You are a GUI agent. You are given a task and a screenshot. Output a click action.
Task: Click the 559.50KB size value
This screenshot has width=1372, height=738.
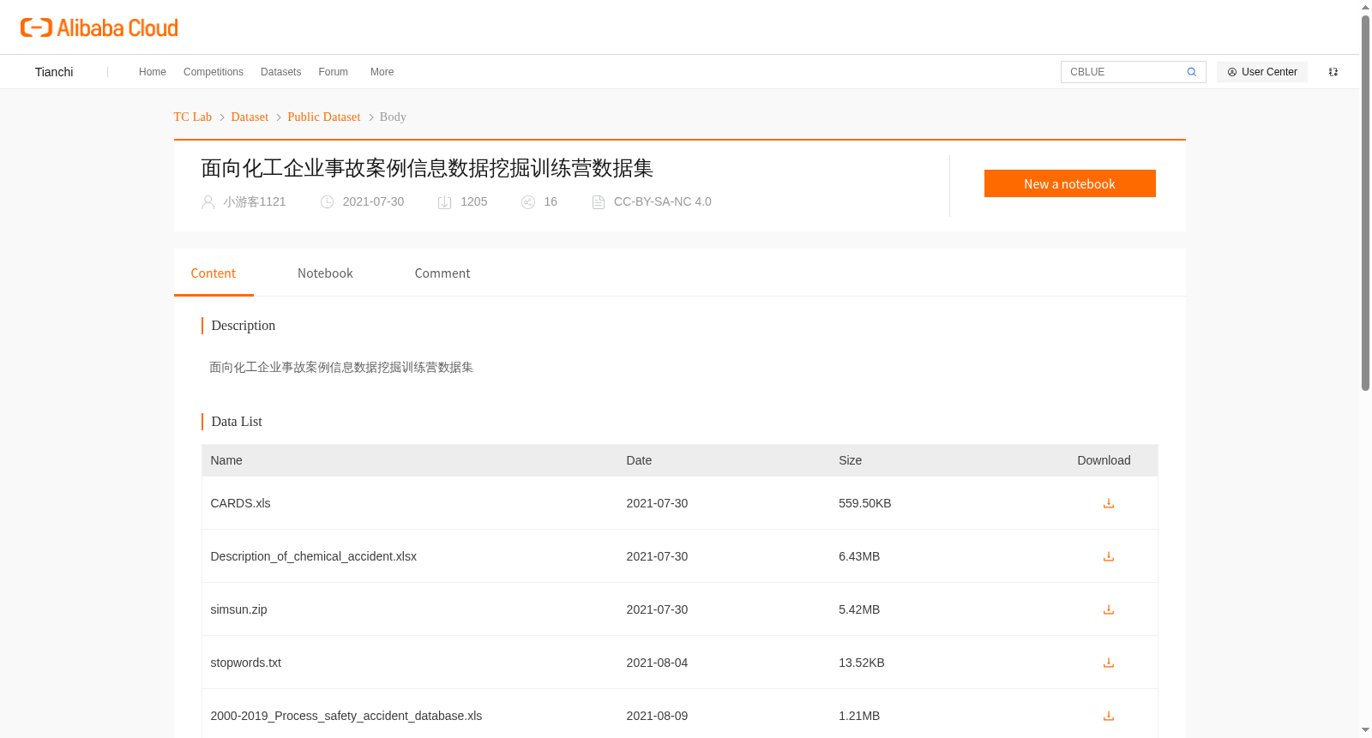[x=865, y=503]
